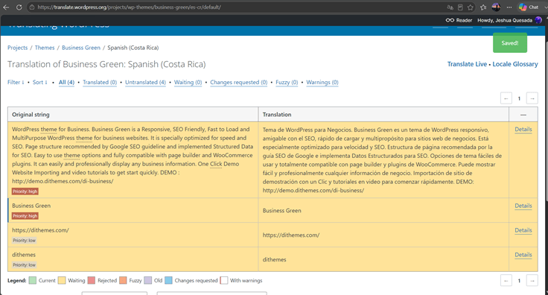
Task: Go to Projects breadcrumb
Action: coord(17,48)
